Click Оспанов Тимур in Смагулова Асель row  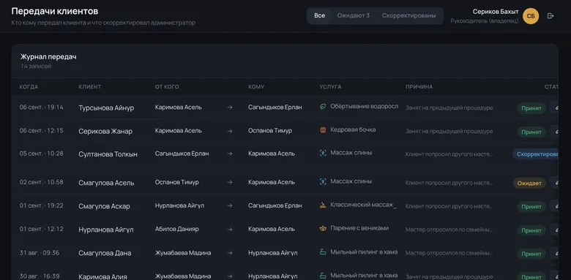(x=177, y=182)
